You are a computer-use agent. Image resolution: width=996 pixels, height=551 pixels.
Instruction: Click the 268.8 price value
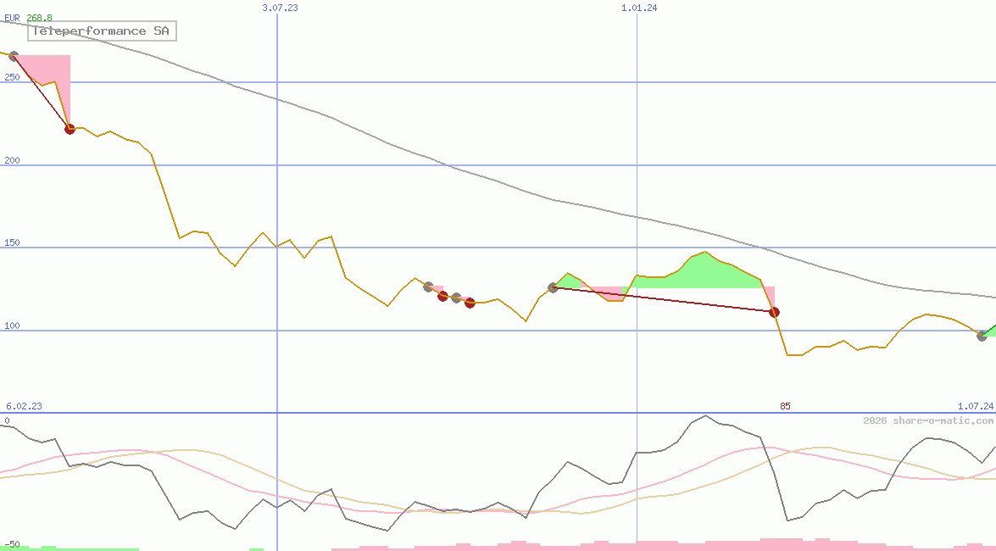[39, 18]
